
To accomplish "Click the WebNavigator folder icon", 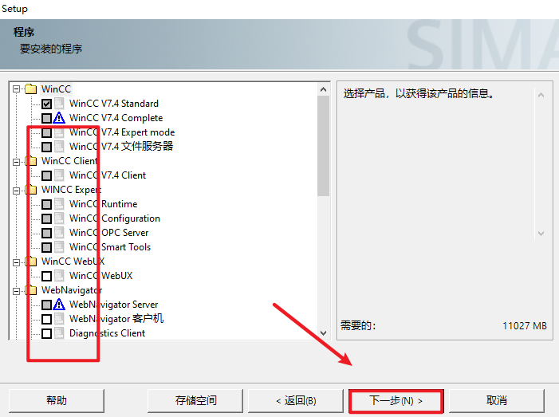I will (x=31, y=290).
